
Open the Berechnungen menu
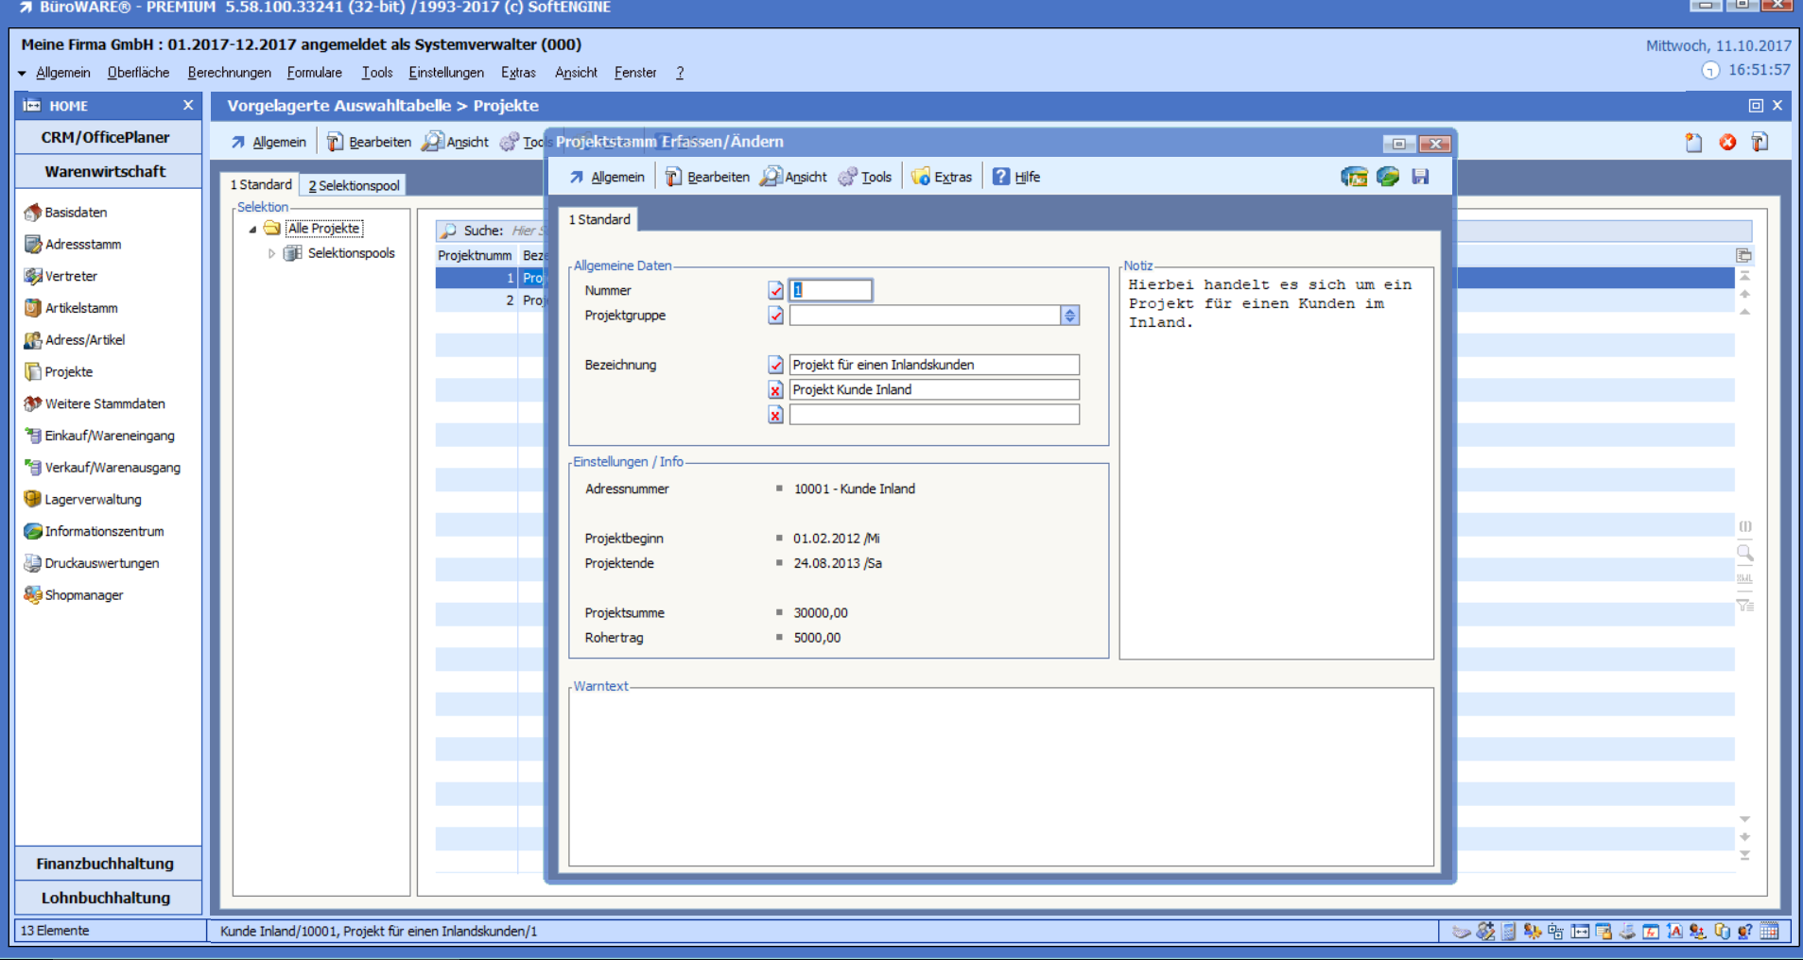[x=229, y=73]
